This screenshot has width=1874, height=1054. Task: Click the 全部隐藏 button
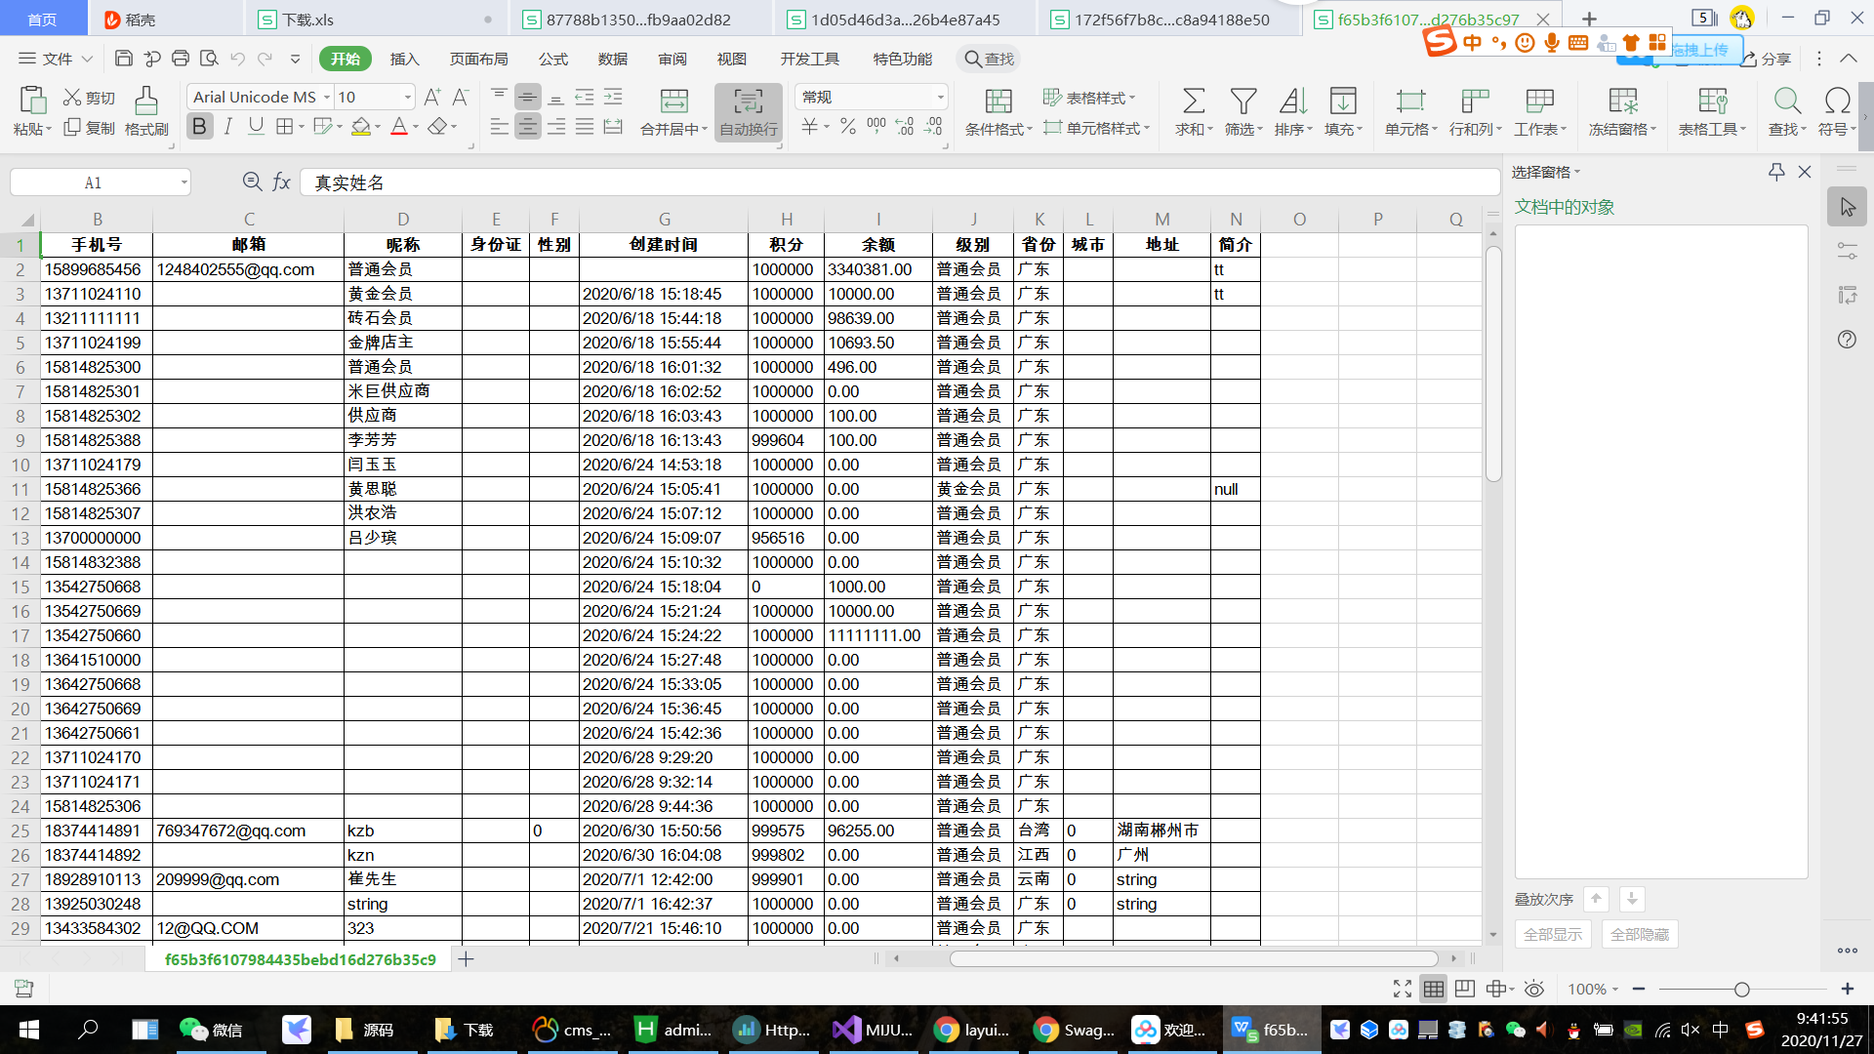(1639, 934)
